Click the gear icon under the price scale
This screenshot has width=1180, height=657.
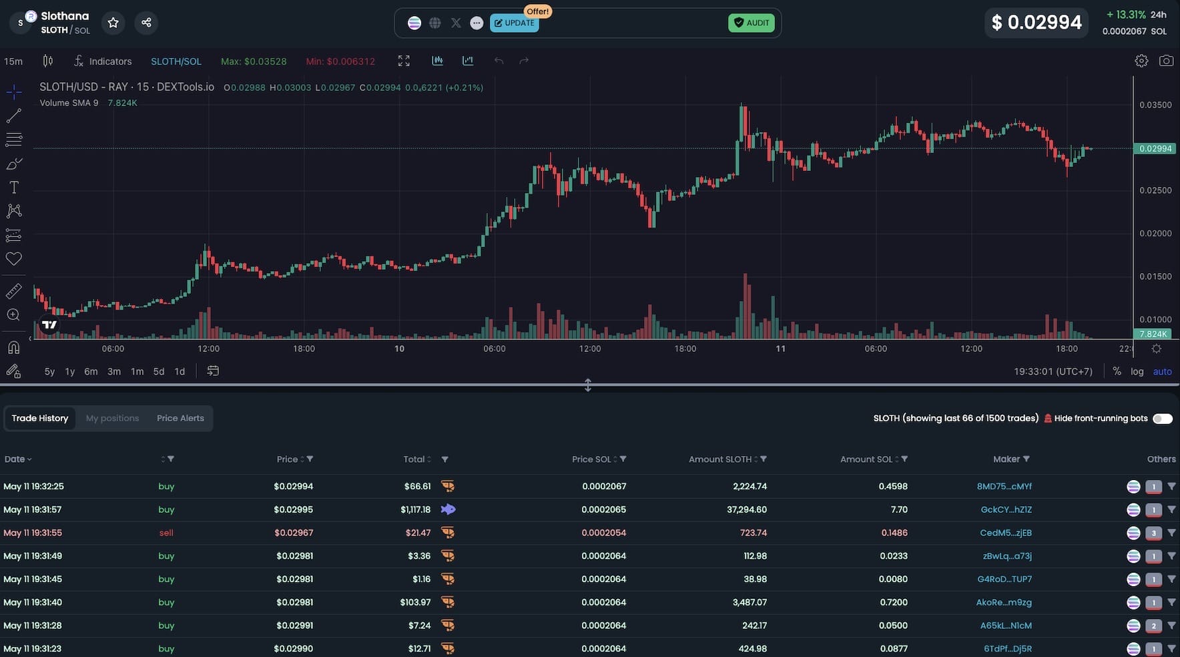pyautogui.click(x=1157, y=349)
